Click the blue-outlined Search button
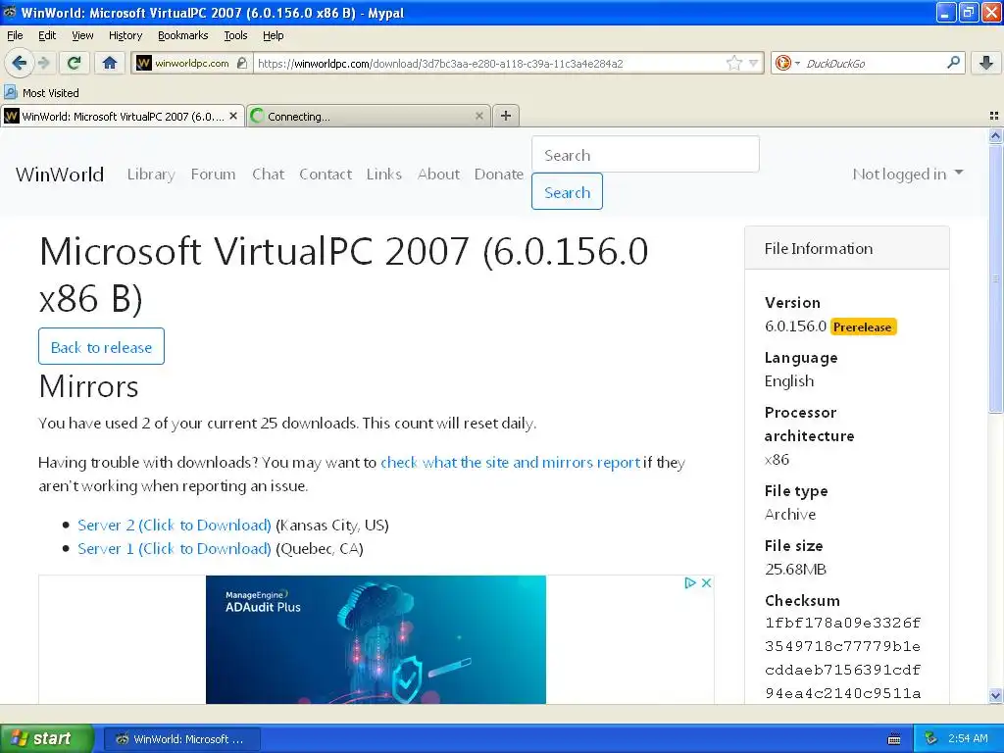 [567, 191]
